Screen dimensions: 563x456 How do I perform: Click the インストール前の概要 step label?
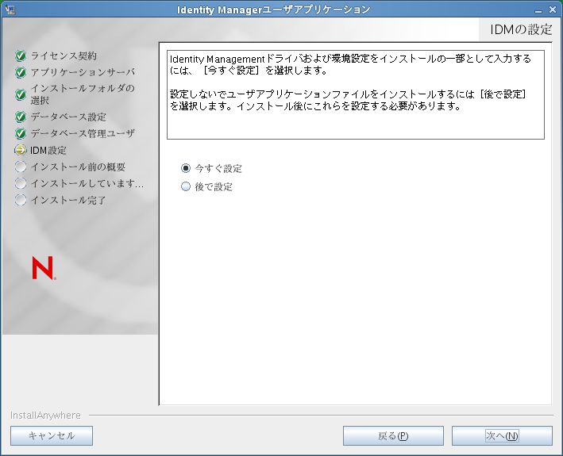(x=78, y=167)
